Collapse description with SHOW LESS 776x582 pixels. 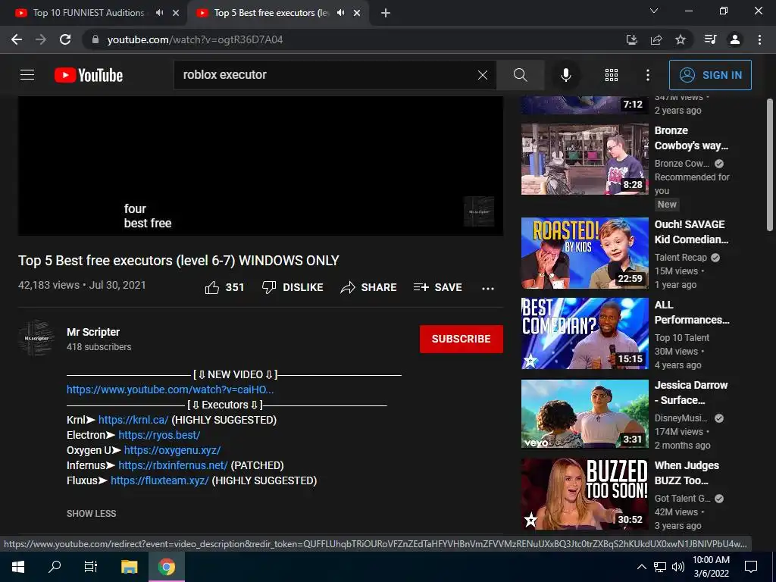coord(91,514)
